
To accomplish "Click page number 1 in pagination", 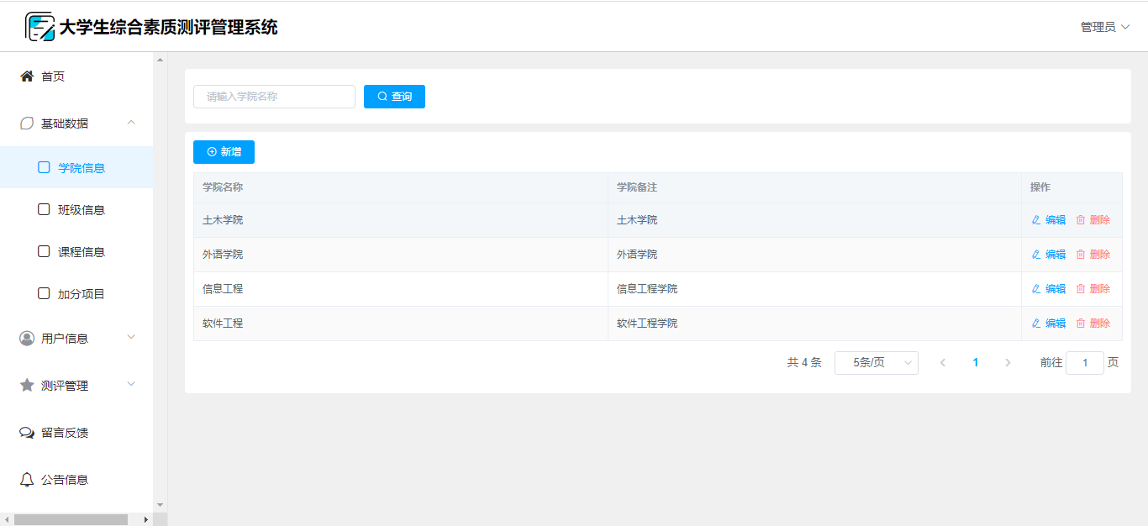I will coord(976,363).
